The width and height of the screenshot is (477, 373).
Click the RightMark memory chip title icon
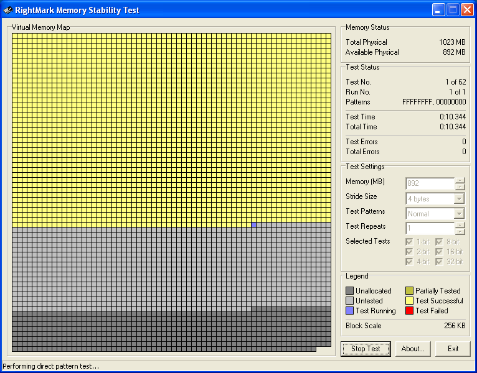[8, 10]
